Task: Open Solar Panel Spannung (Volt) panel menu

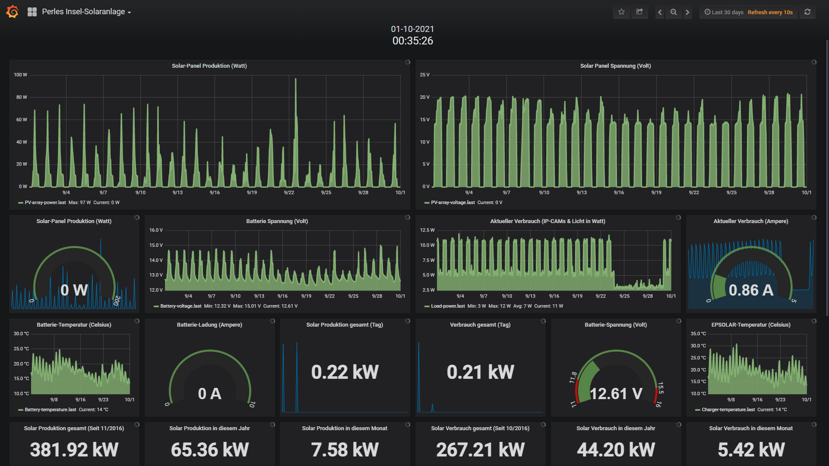Action: [615, 66]
